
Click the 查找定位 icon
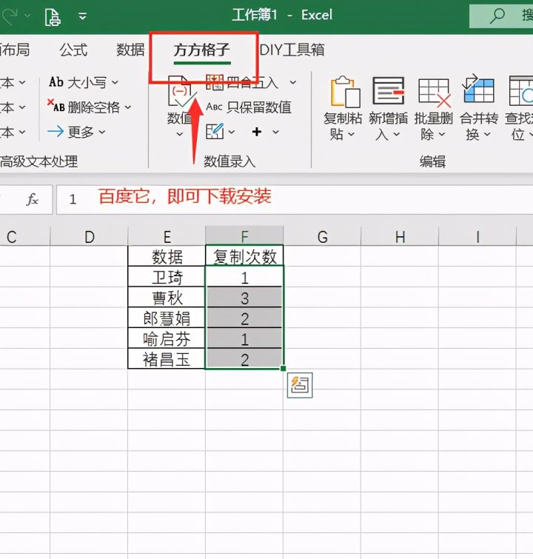[x=520, y=91]
